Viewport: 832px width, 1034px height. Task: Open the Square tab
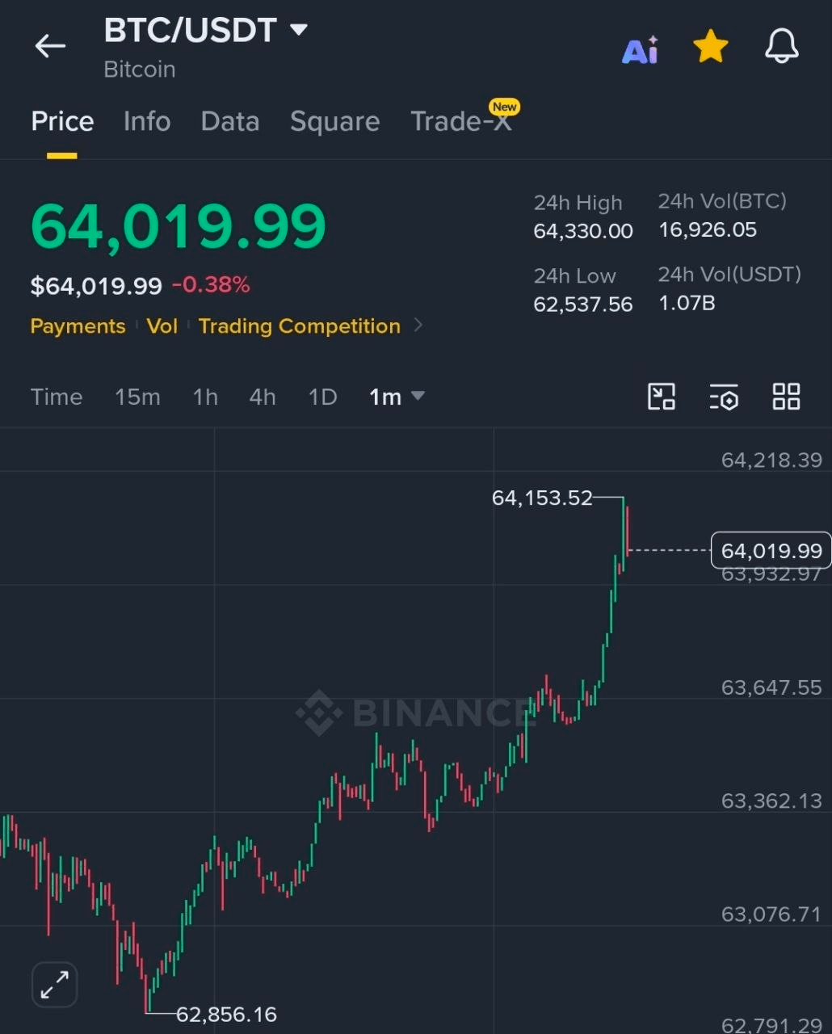[334, 121]
